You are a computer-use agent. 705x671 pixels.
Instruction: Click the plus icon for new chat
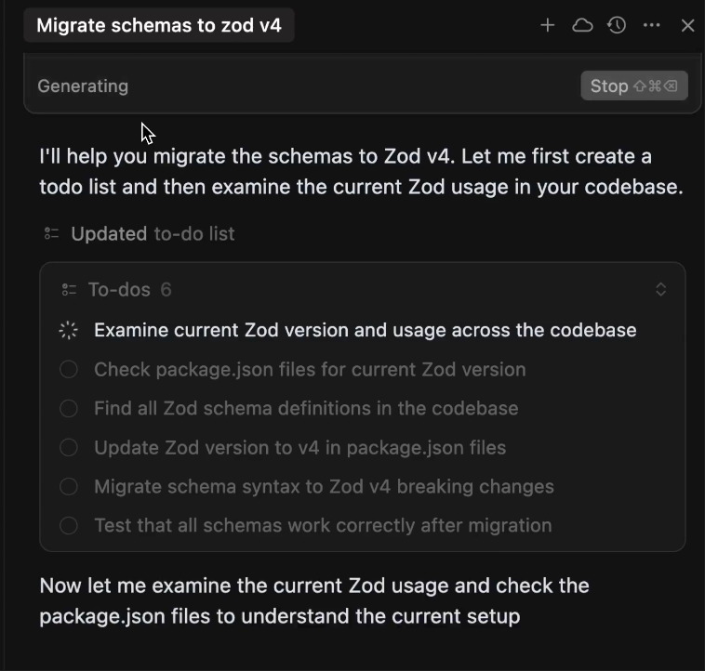548,25
